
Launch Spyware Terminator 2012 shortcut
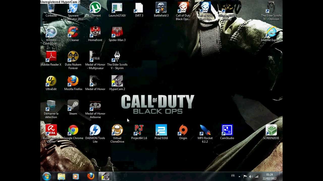click(73, 12)
